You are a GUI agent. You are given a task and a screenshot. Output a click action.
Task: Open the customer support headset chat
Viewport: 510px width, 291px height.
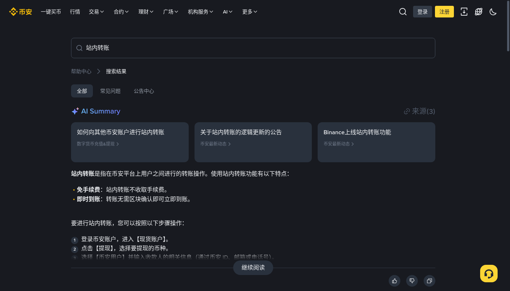coord(489,274)
